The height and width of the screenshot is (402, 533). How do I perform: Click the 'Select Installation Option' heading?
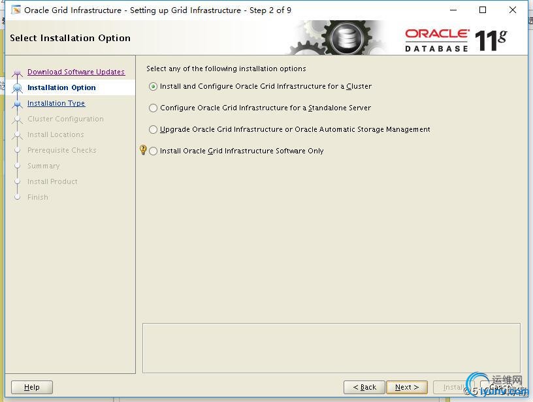point(70,38)
